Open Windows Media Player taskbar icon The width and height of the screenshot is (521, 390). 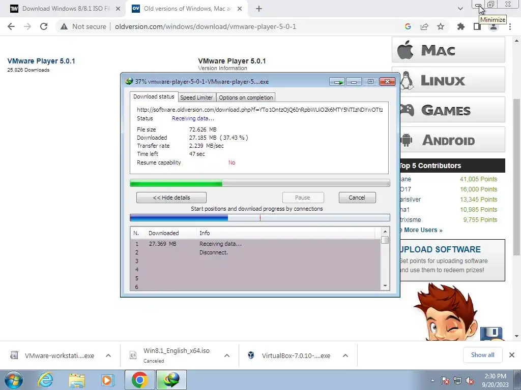(108, 380)
